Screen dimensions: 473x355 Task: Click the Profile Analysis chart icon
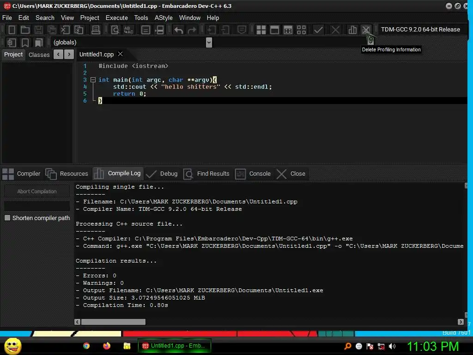pos(352,30)
